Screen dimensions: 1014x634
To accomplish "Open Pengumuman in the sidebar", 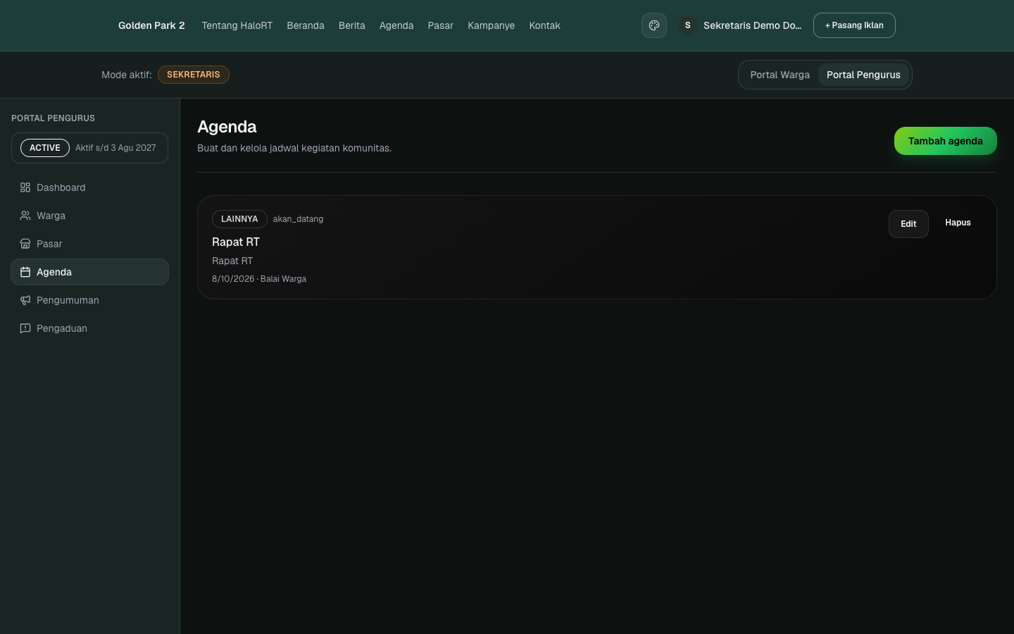I will coord(89,300).
